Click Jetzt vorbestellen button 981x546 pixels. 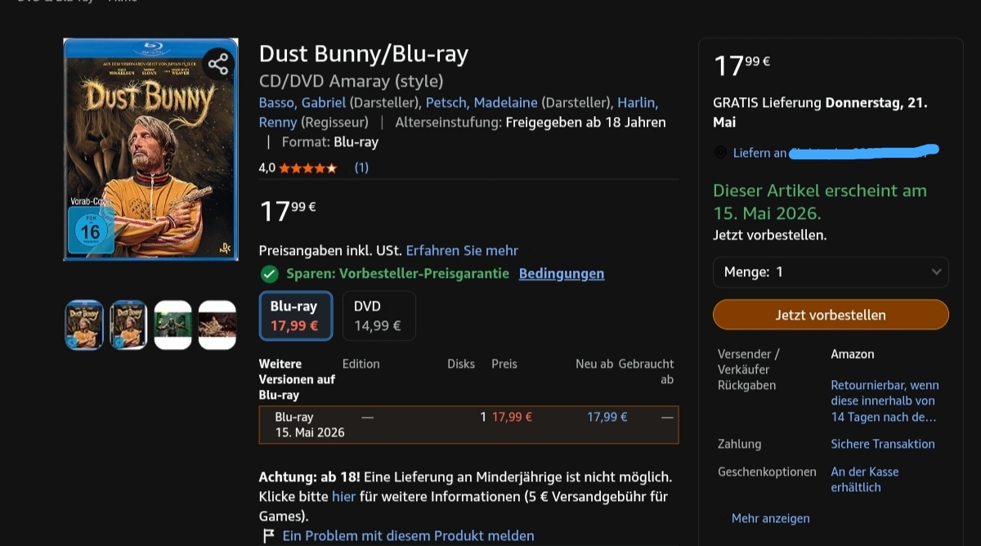pyautogui.click(x=831, y=315)
